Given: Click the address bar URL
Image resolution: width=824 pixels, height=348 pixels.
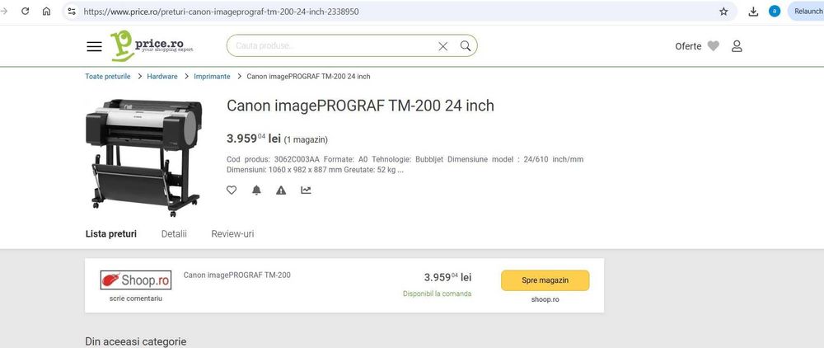Looking at the screenshot, I should (x=221, y=11).
